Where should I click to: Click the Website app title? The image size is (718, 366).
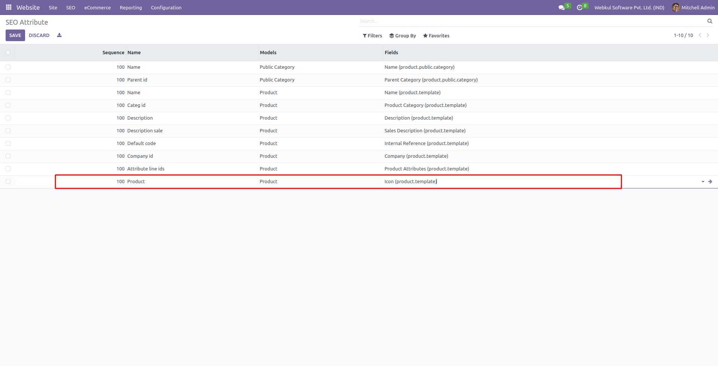click(28, 7)
